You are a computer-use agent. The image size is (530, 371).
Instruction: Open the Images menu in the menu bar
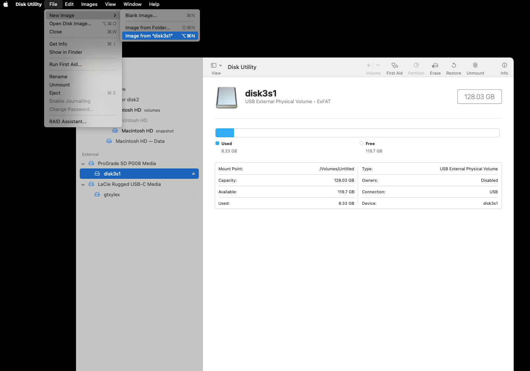pyautogui.click(x=89, y=4)
